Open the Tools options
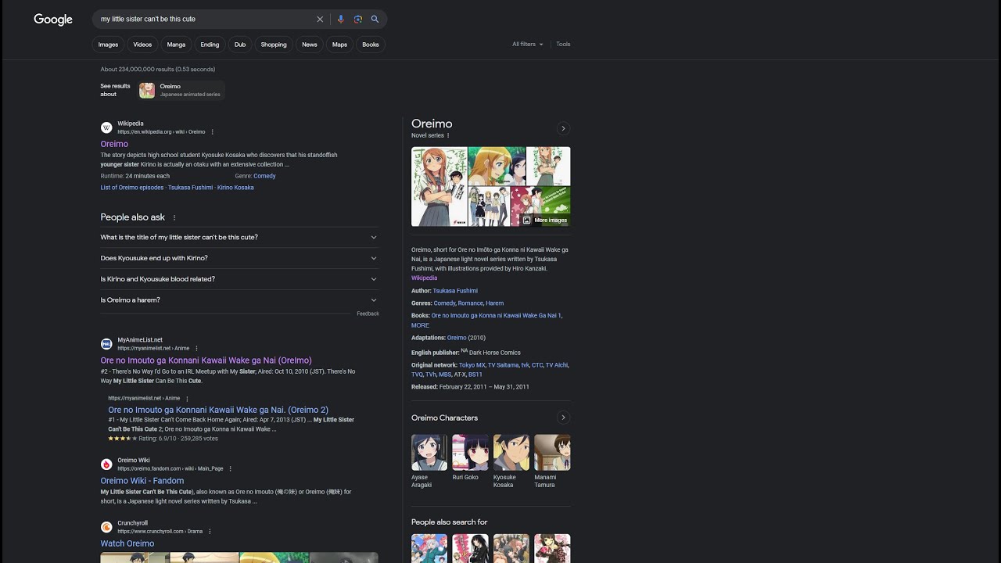 pos(563,45)
